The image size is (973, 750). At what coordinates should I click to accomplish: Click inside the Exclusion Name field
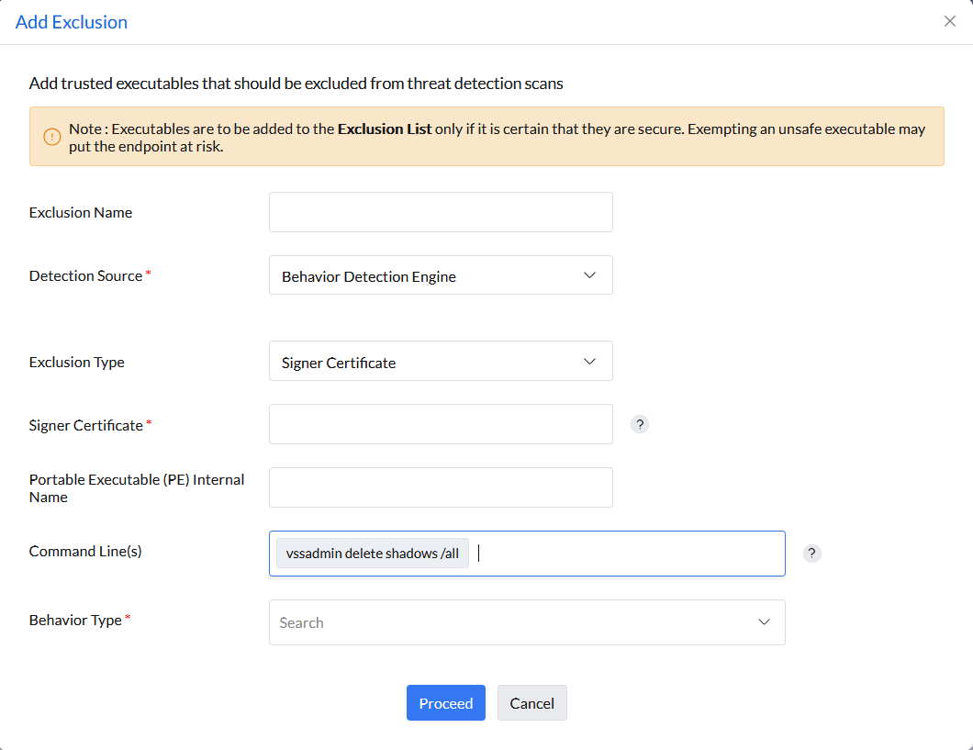click(x=441, y=211)
